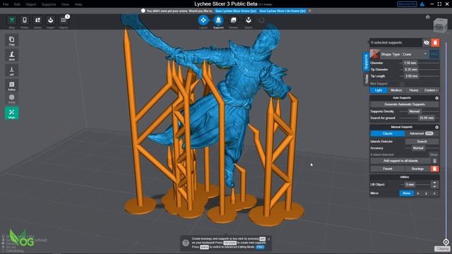Open Manual Supports settings gear
The width and height of the screenshot is (452, 254).
[x=436, y=127]
